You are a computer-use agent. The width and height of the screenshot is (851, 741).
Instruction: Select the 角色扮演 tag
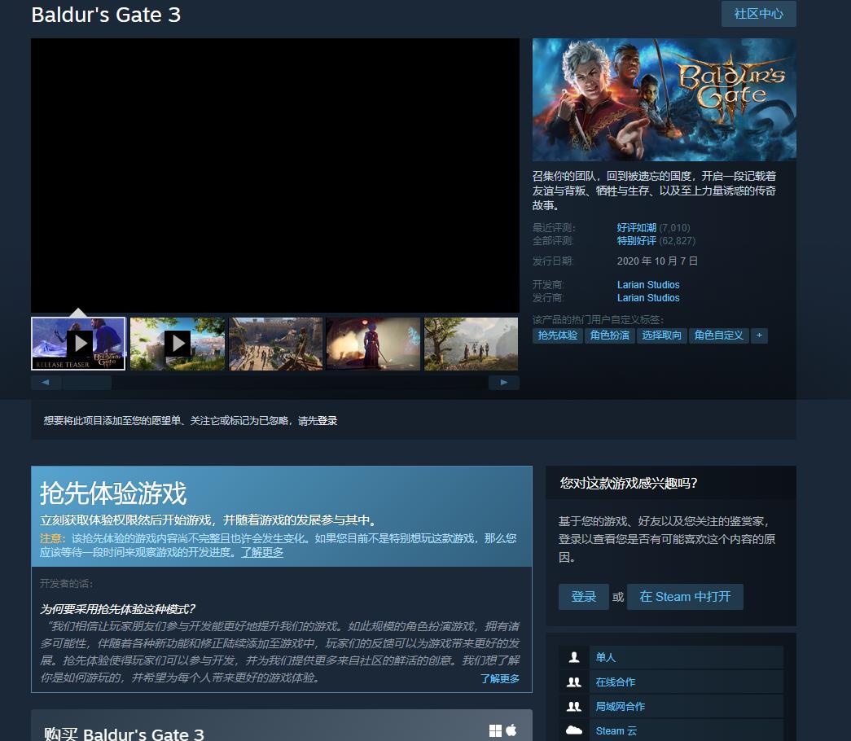tap(609, 335)
